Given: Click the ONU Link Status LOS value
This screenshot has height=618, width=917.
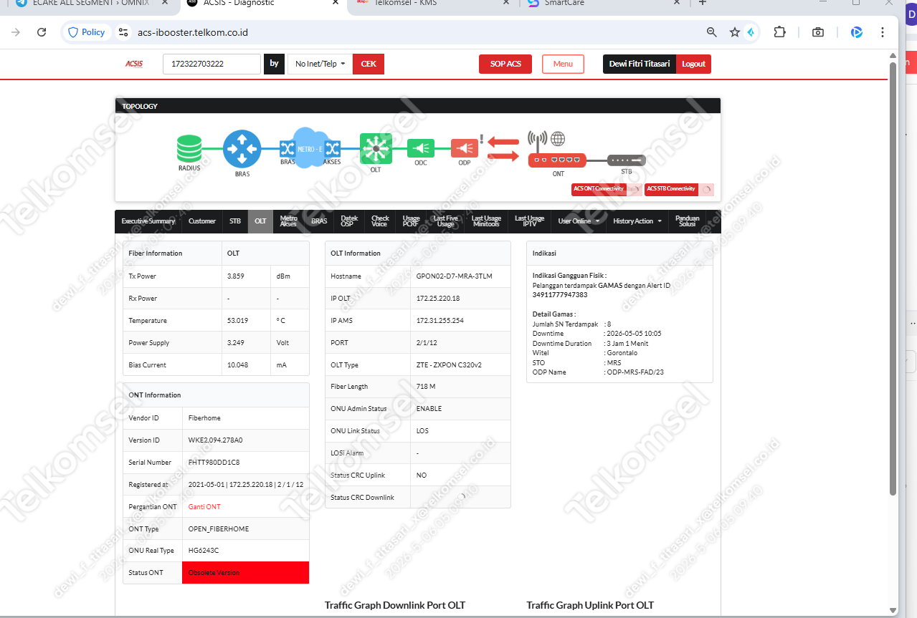Looking at the screenshot, I should pos(422,430).
